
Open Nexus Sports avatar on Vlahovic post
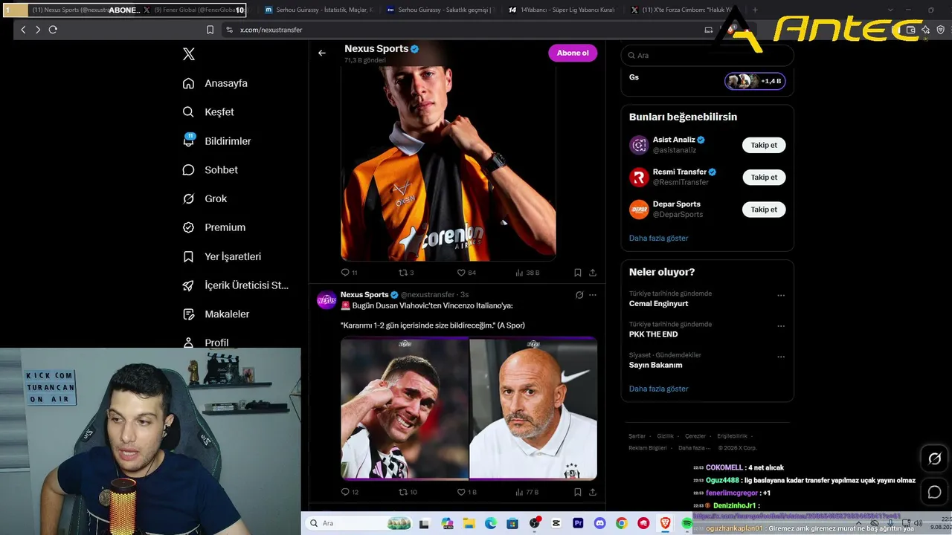click(x=327, y=299)
